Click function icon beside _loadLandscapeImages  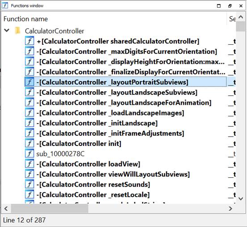pyautogui.click(x=30, y=113)
